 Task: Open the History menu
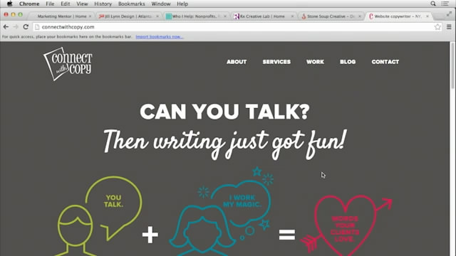click(103, 4)
